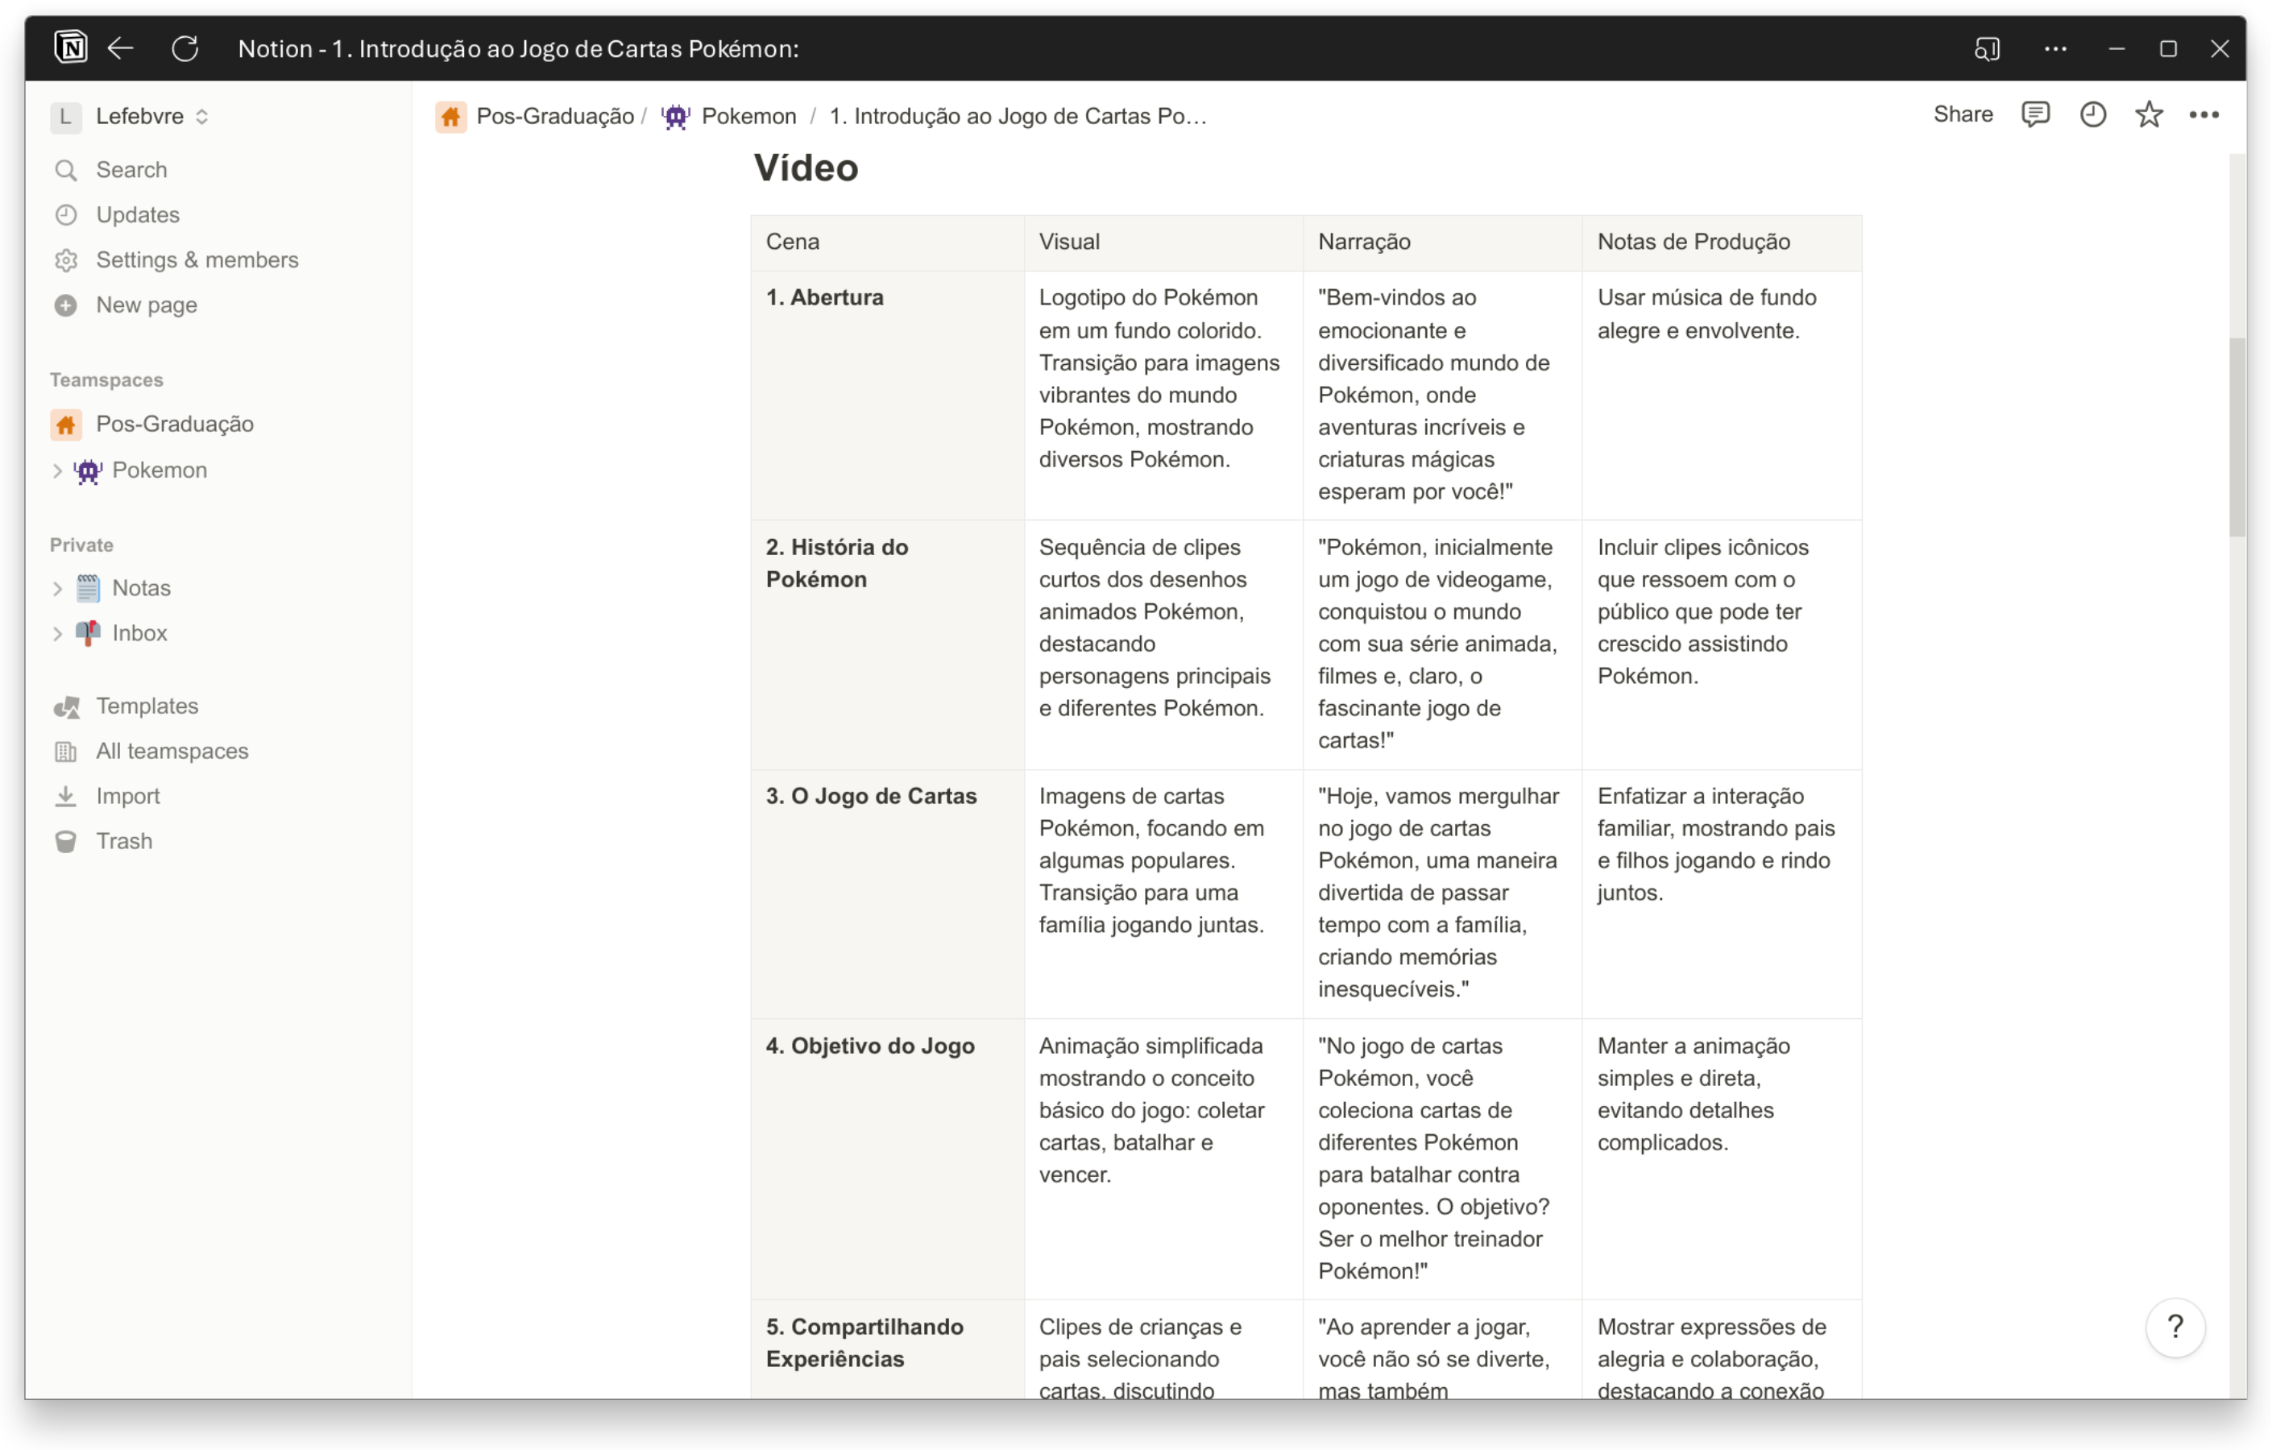Click the Inbox mailbox icon
The width and height of the screenshot is (2272, 1450).
click(x=88, y=634)
